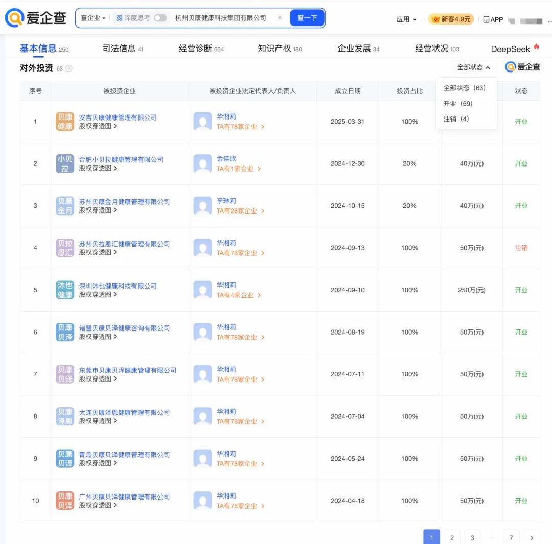Go to page 3 of results
Screen dimensions: 552x544
point(472,537)
